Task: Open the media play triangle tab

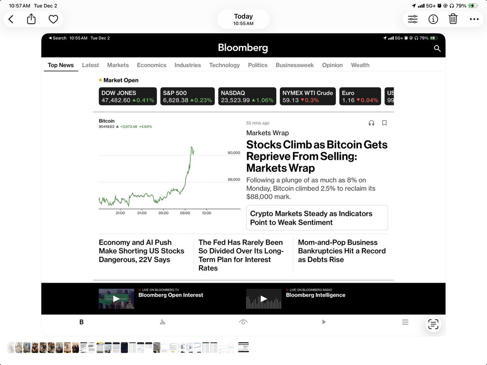Action: coord(324,322)
